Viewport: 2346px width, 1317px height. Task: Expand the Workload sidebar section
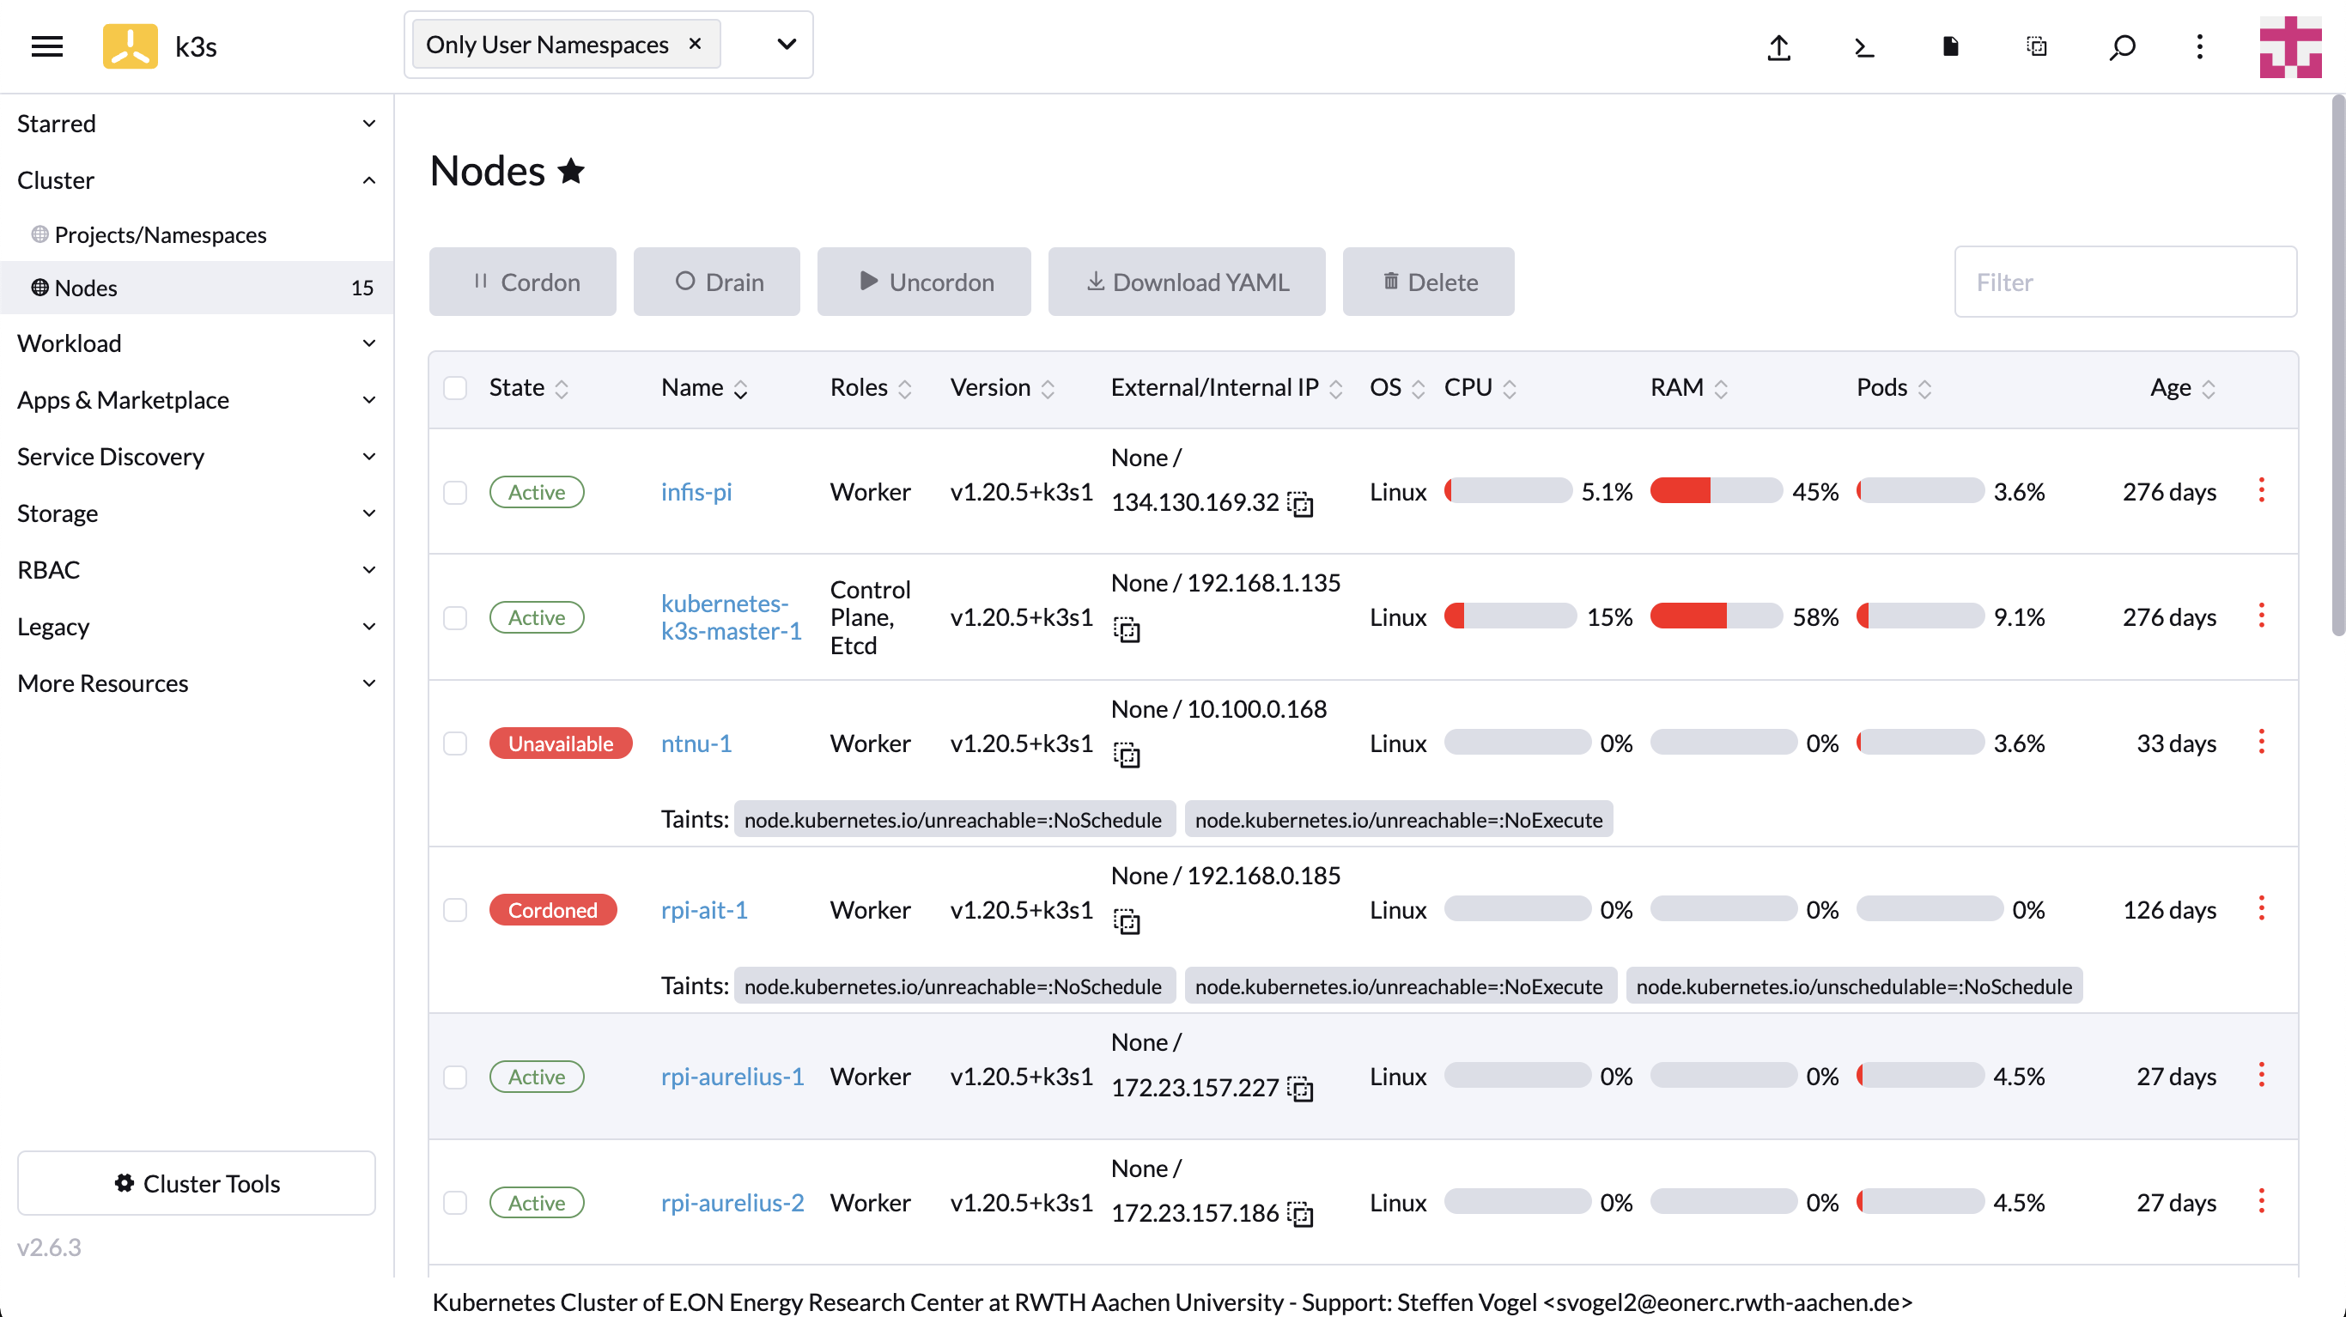pos(197,343)
